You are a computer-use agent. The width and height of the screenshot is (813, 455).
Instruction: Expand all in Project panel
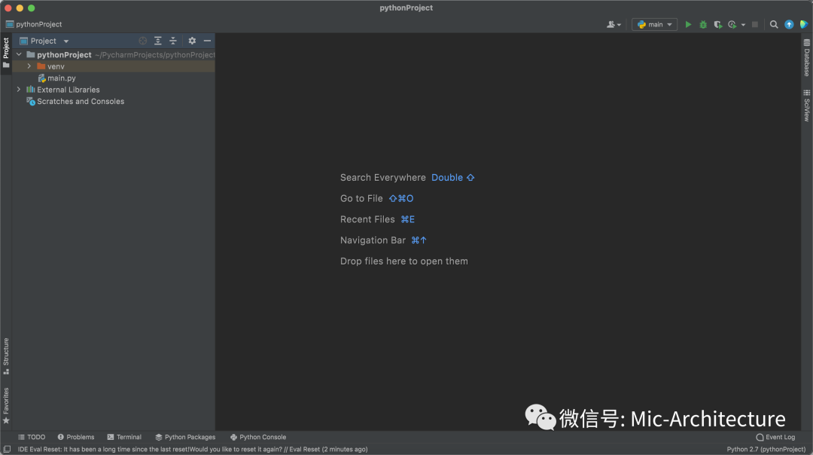pos(157,41)
